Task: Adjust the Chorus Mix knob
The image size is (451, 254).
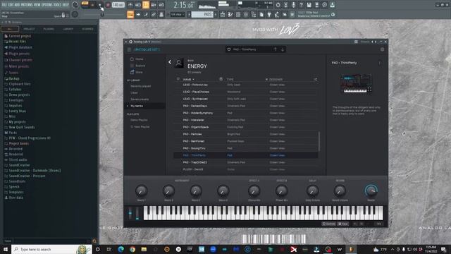Action: point(254,190)
